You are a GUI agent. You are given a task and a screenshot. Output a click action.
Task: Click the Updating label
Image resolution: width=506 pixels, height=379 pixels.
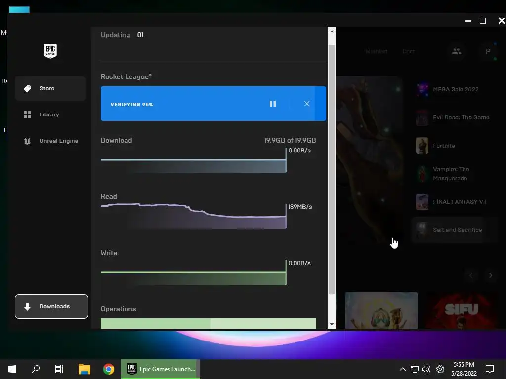[x=115, y=35]
